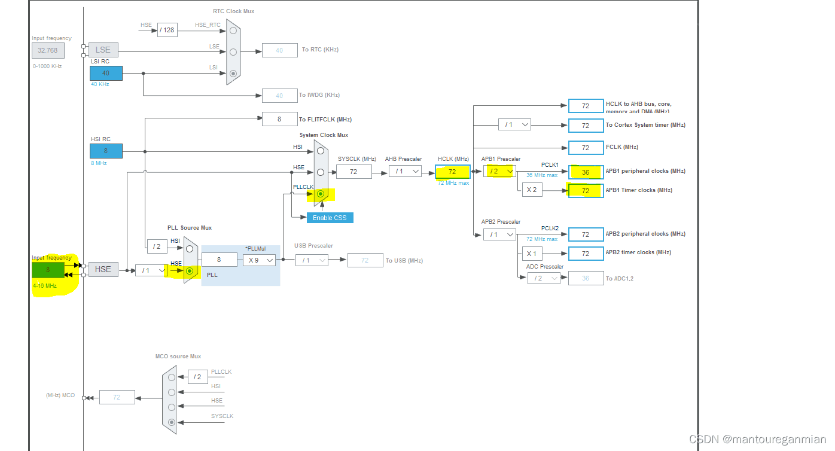This screenshot has width=835, height=451.
Task: Edit the HSE input frequency field
Action: (48, 270)
